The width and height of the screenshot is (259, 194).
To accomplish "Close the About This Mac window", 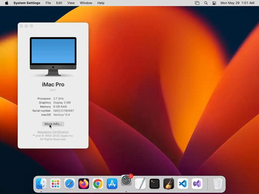I will 21,26.
